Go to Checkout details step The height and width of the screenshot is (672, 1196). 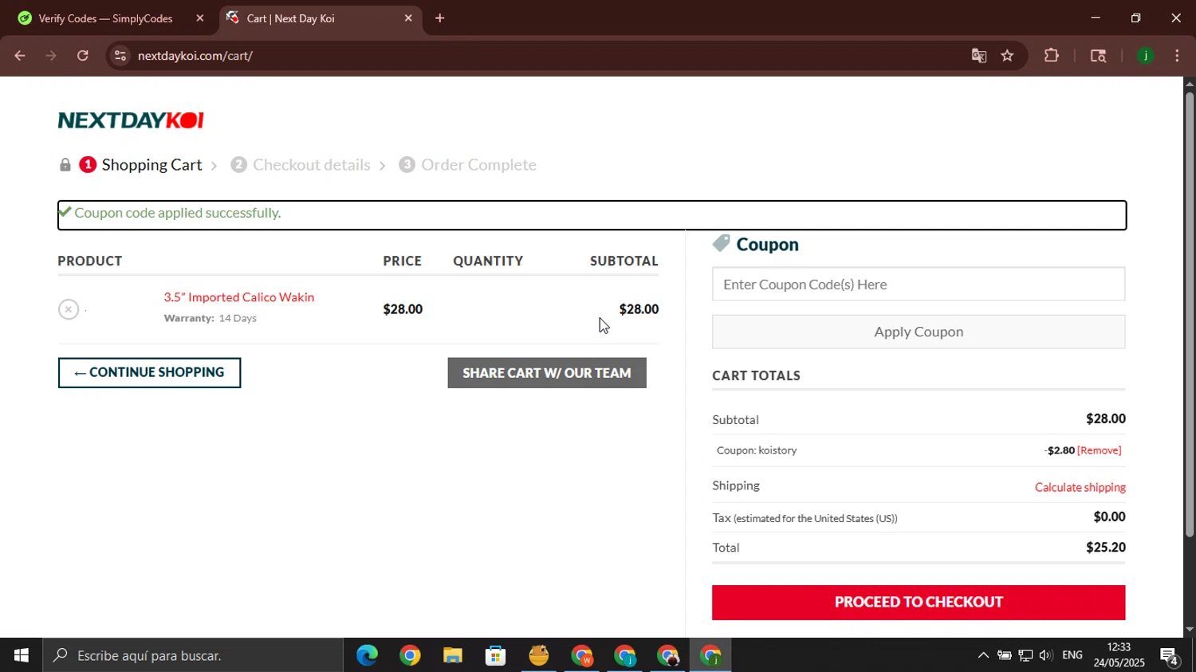[312, 165]
